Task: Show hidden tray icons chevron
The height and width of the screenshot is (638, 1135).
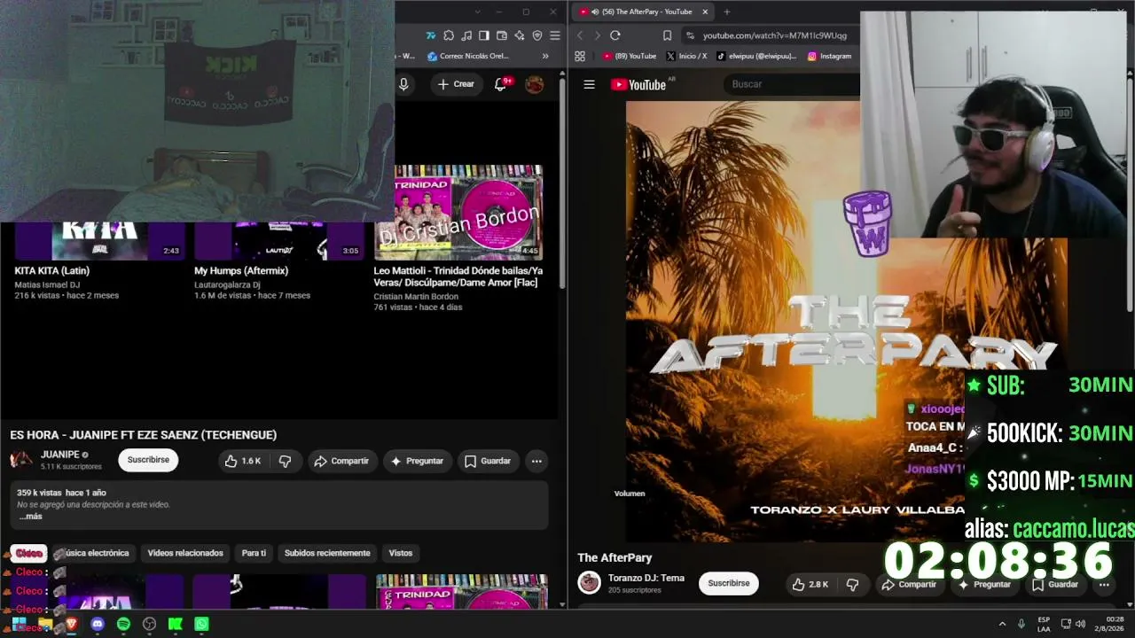Action: click(1002, 624)
